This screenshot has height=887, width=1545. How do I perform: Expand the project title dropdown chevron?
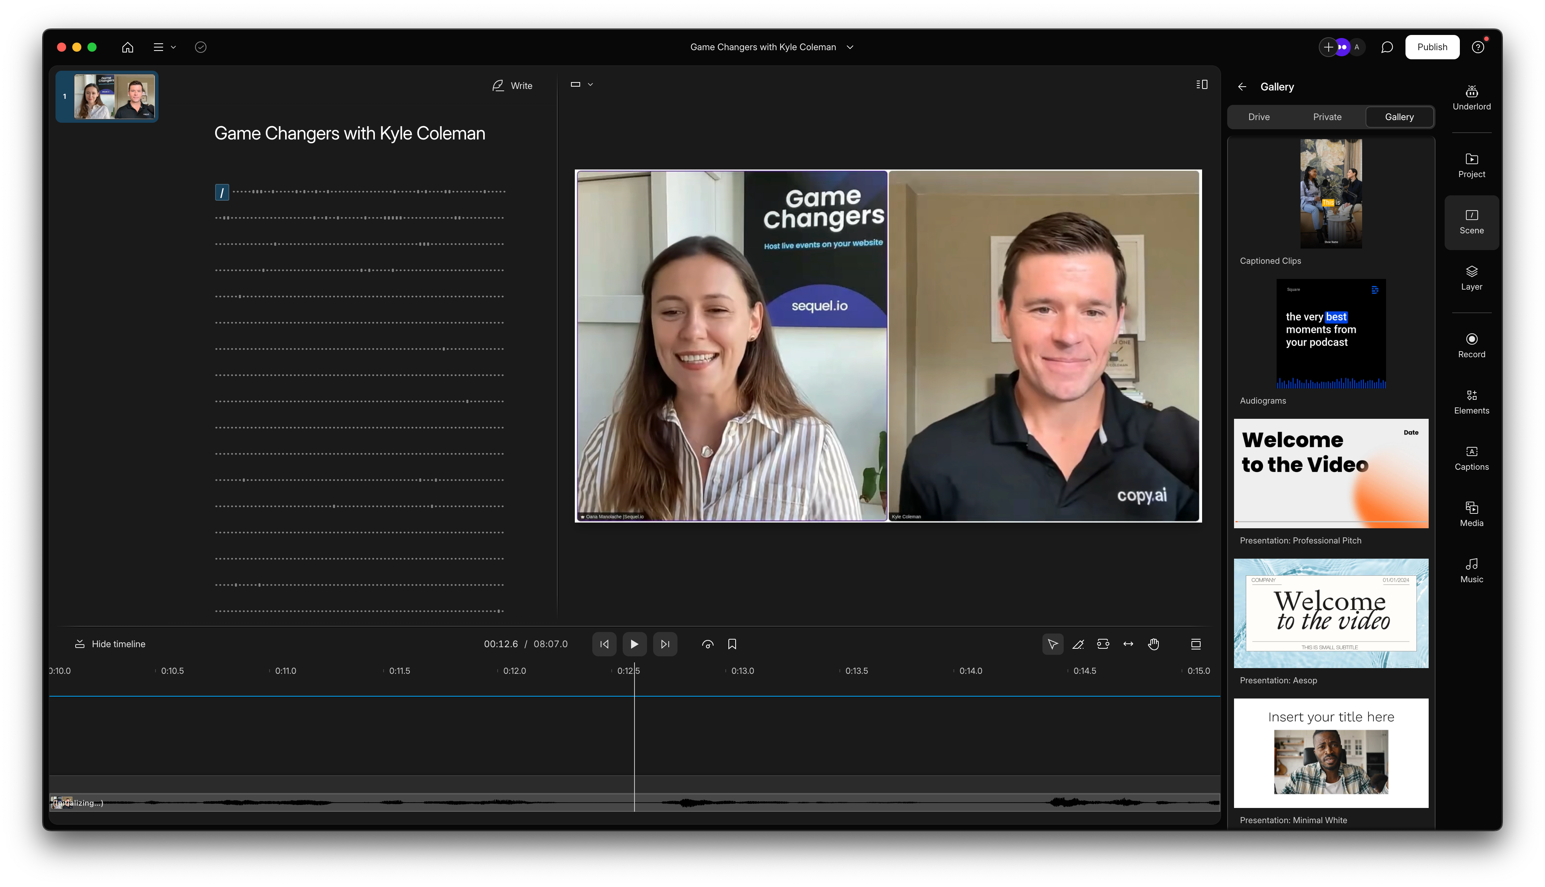point(850,47)
